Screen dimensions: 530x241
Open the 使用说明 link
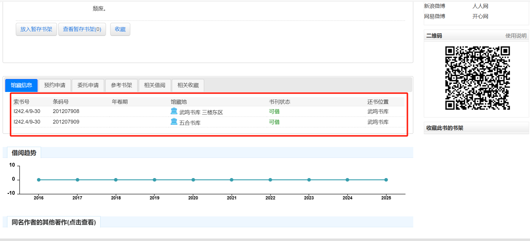pos(516,36)
